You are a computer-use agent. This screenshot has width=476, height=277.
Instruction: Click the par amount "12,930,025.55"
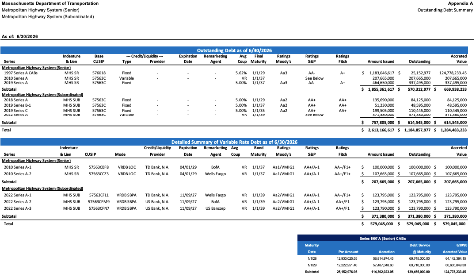[x=347, y=259]
